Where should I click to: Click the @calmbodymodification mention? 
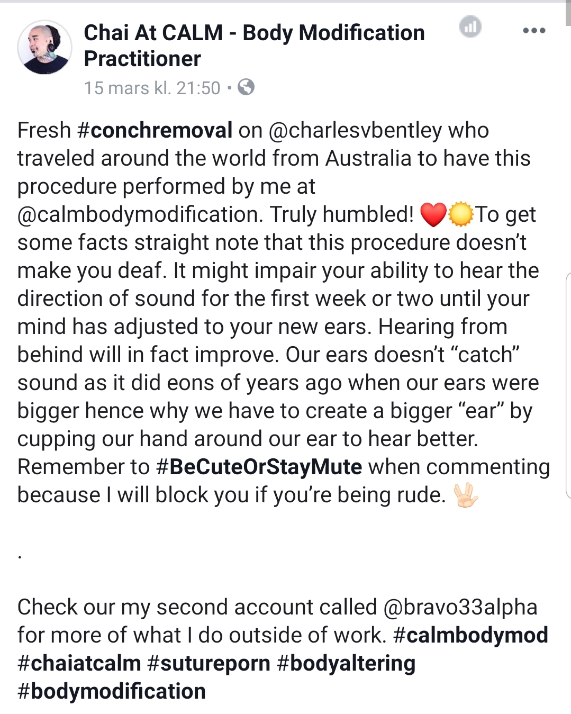click(140, 214)
